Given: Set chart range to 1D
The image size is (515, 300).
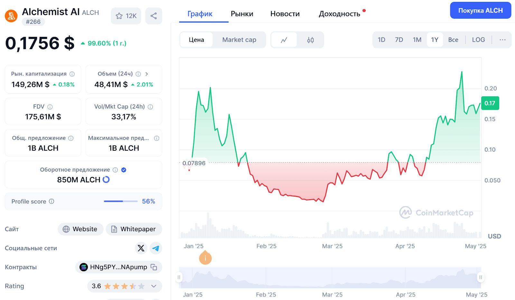Looking at the screenshot, I should pyautogui.click(x=381, y=40).
